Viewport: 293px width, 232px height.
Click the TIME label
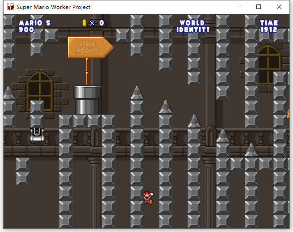(x=269, y=23)
